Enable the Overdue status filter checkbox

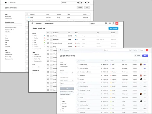tap(61, 106)
